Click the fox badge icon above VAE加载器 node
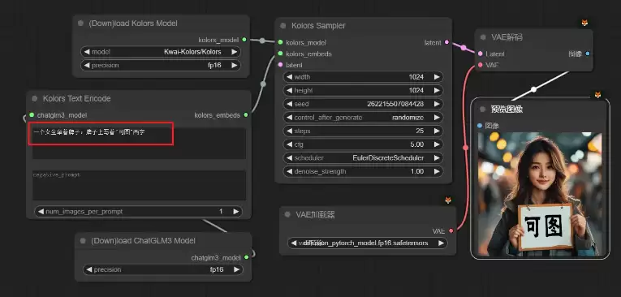This screenshot has height=297, width=621. coord(448,200)
